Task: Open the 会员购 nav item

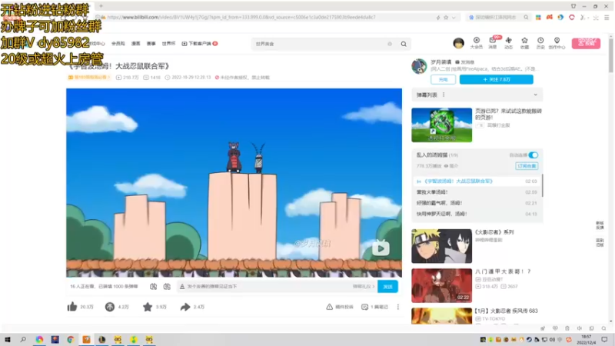Action: coord(118,44)
